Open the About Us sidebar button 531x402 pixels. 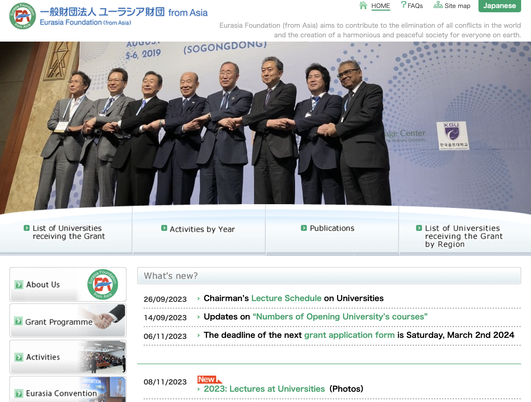tap(68, 284)
